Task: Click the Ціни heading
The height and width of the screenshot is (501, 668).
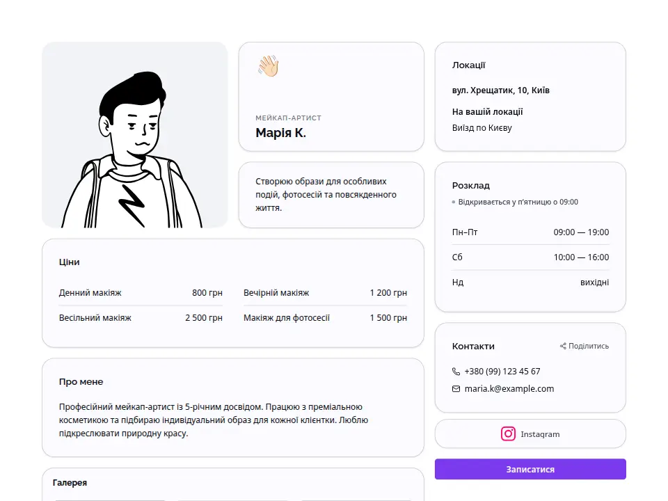Action: pos(69,262)
